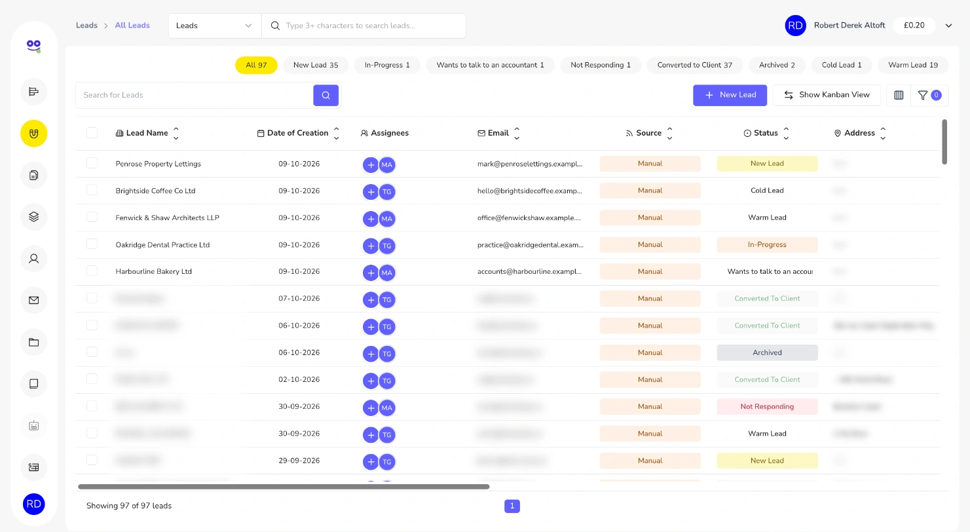Click the app logo at sidebar top
This screenshot has height=532, width=970.
tap(34, 46)
